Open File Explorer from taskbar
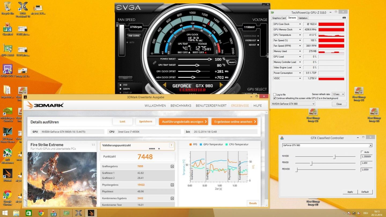This screenshot has width=386, height=217. click(16, 213)
